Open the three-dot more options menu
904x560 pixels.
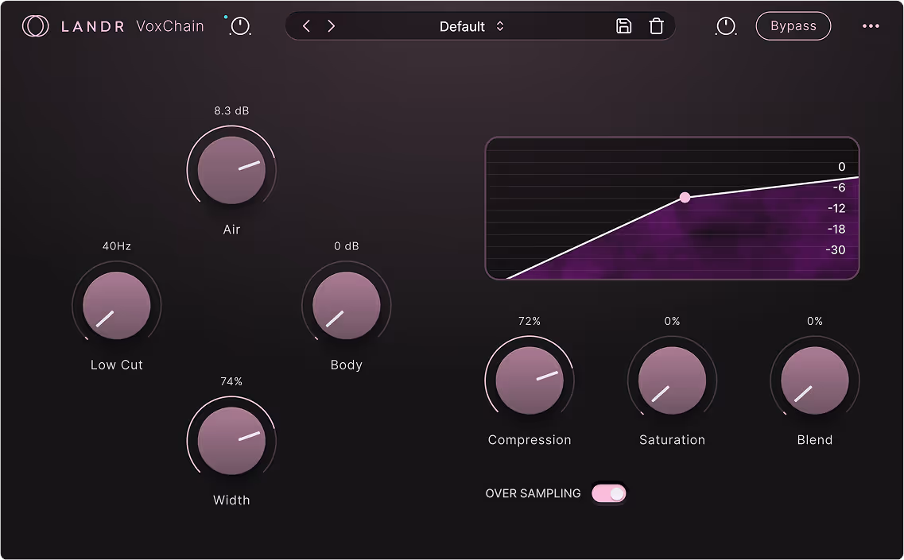point(871,26)
